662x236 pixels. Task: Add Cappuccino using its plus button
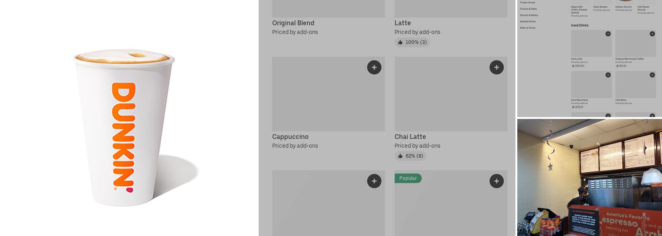click(374, 67)
